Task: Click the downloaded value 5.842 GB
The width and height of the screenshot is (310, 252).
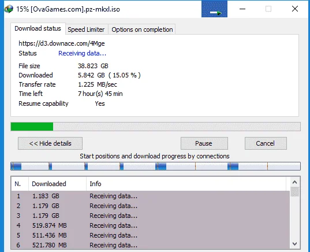Action: tap(91, 75)
